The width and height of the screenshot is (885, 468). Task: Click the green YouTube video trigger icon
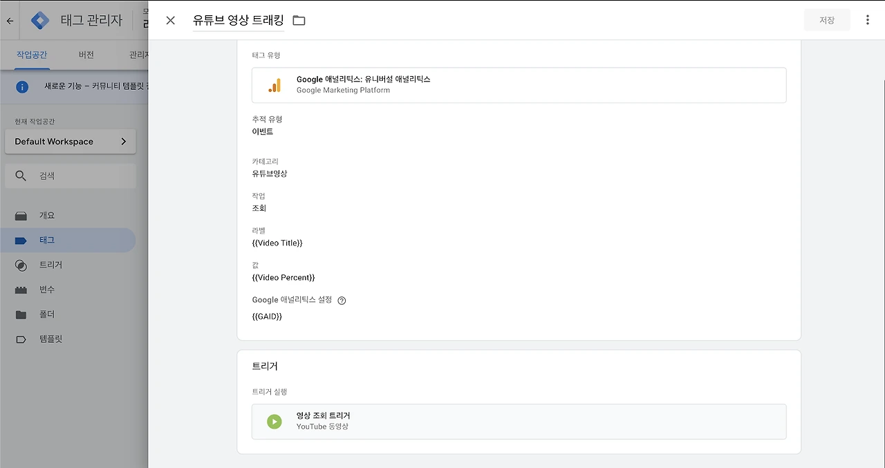[x=274, y=422]
